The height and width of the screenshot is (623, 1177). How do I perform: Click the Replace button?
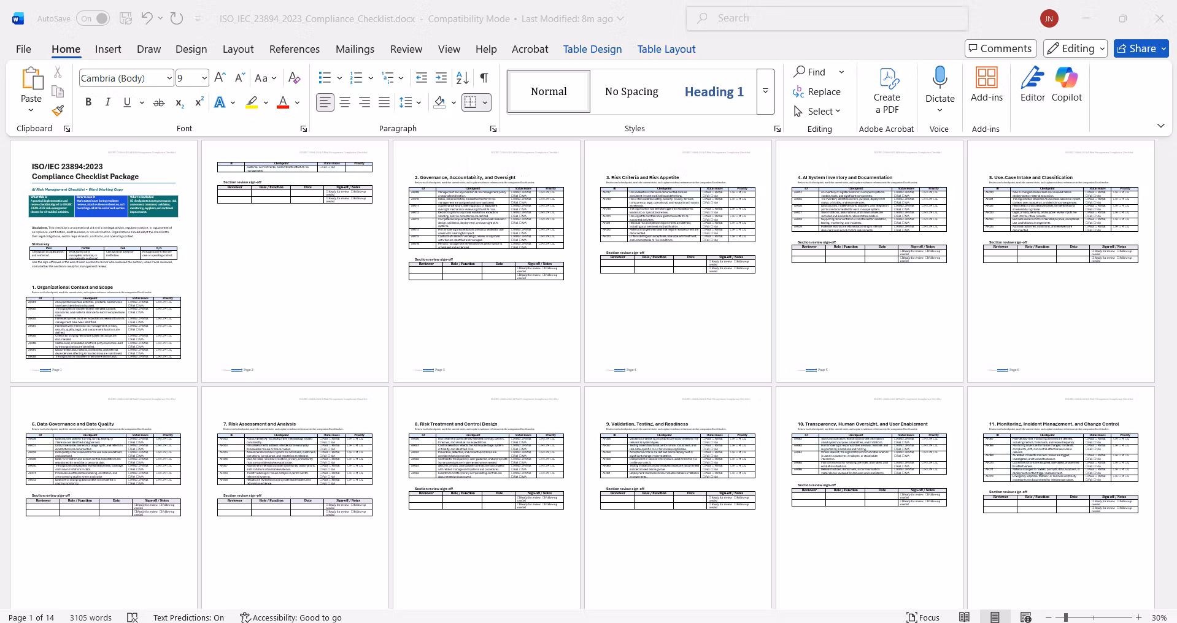817,91
